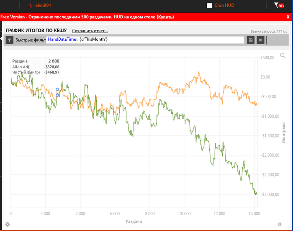Image resolution: width=293 pixels, height=231 pixels.
Task: Click the orange All-in Adj data point marker
Action: [x=57, y=89]
